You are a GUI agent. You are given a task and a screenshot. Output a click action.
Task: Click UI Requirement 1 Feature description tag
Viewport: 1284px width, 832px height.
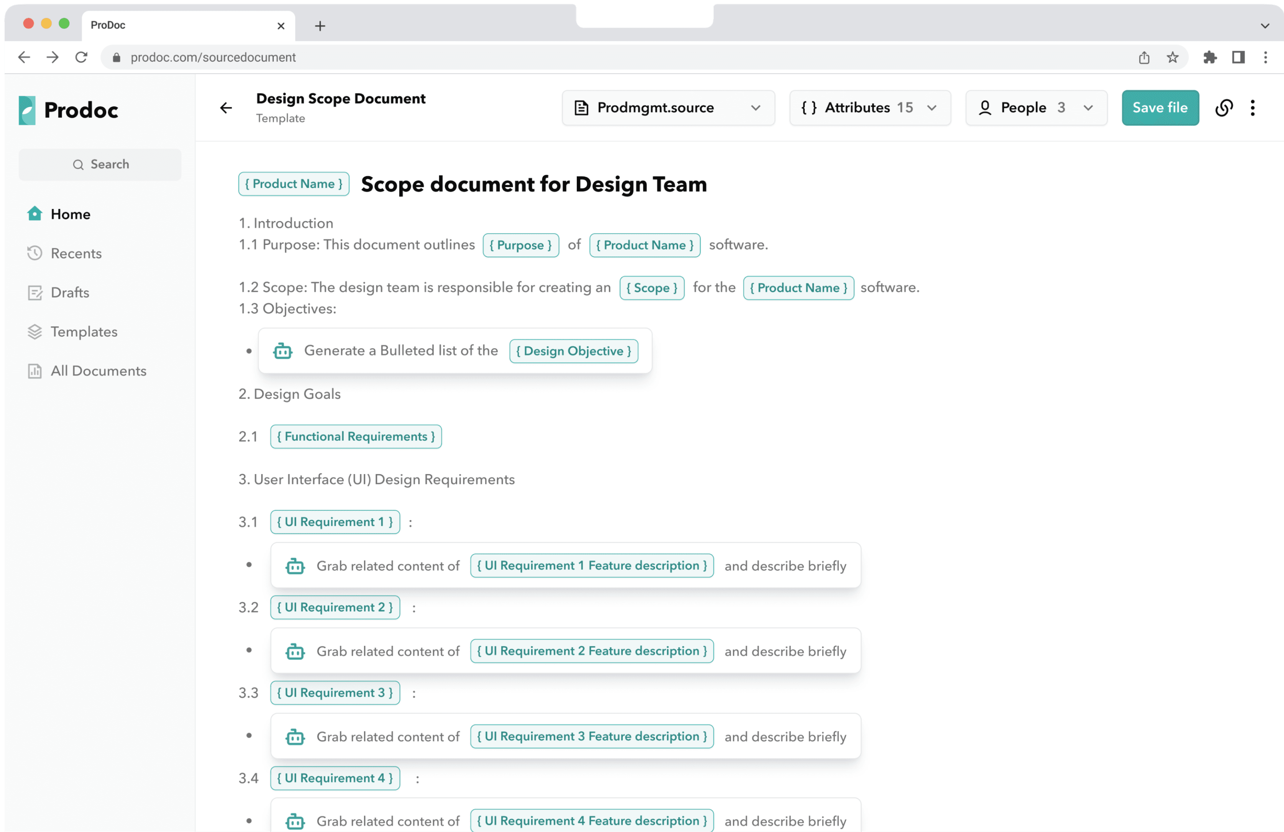click(x=592, y=565)
